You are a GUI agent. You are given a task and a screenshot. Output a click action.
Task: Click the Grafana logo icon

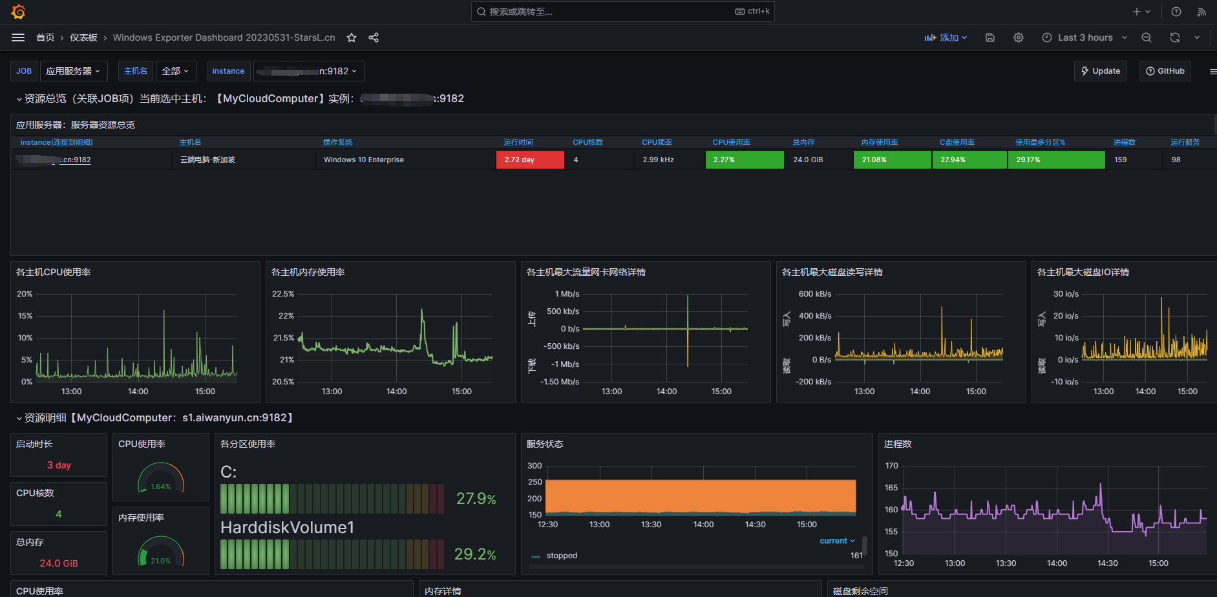[x=18, y=12]
